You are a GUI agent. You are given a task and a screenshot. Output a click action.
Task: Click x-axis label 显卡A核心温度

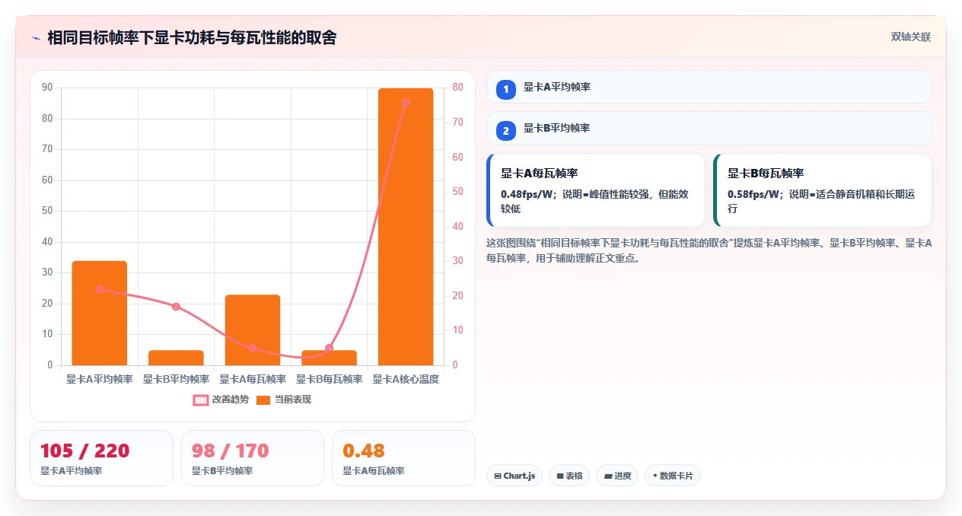(x=406, y=379)
